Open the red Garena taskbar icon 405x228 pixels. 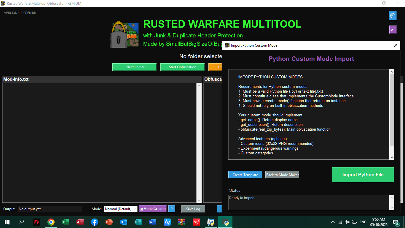[x=36, y=222]
